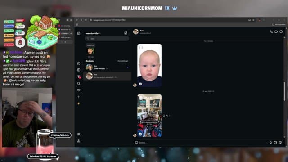This screenshot has height=162, width=288.
Task: Open the profile avatar in the sidebar
Action: coord(79,103)
